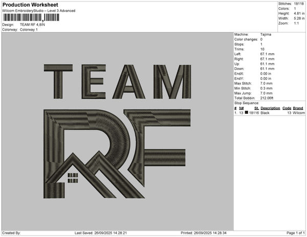Click the Colors value 1

coord(295,9)
